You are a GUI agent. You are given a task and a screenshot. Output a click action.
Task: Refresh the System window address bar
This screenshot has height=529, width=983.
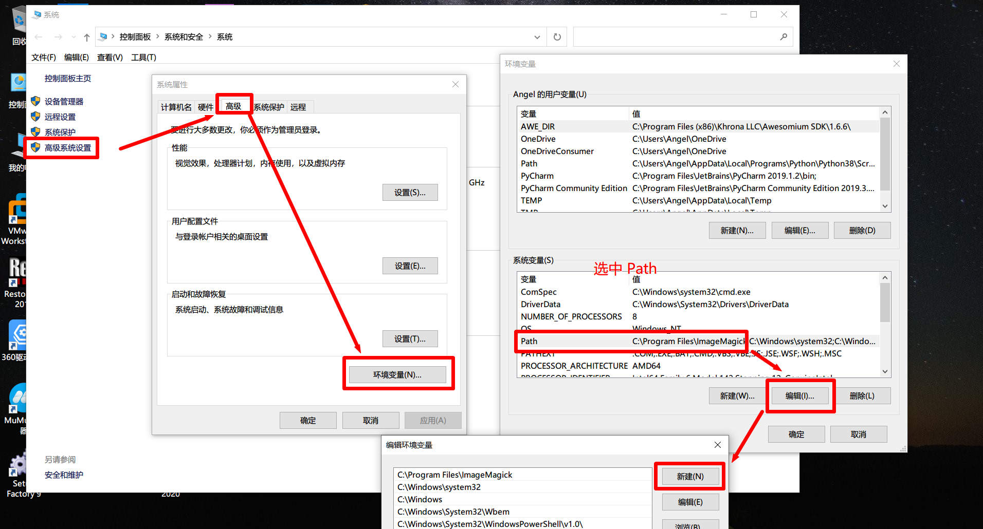click(557, 37)
